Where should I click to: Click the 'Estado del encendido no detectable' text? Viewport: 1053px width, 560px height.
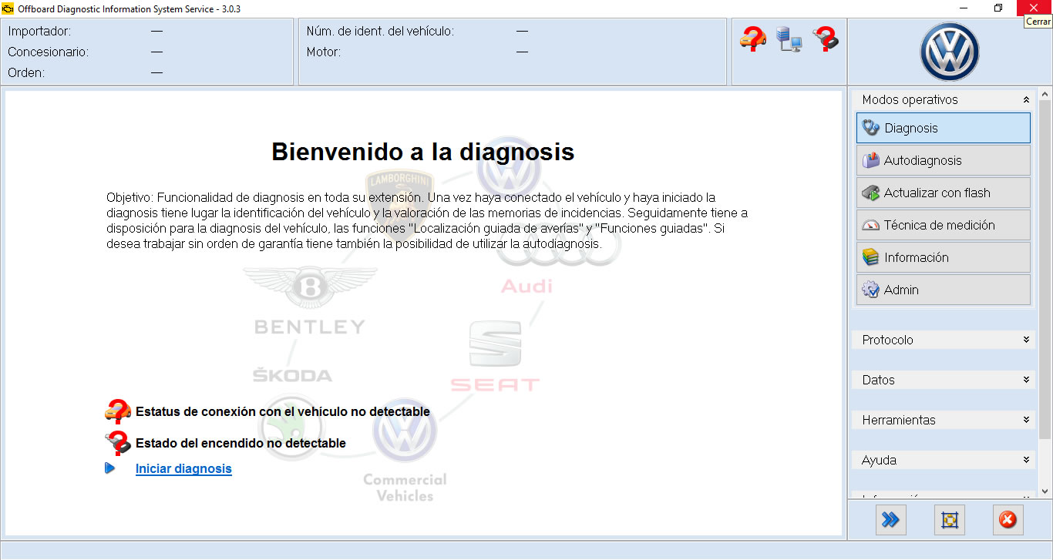[241, 444]
